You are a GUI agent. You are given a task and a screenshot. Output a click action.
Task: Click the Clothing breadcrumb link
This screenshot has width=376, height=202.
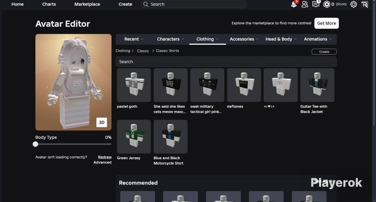coord(123,51)
